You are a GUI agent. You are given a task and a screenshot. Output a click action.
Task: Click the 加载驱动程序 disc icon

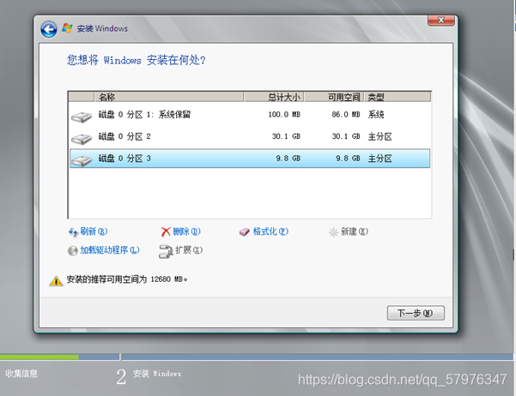pyautogui.click(x=72, y=251)
